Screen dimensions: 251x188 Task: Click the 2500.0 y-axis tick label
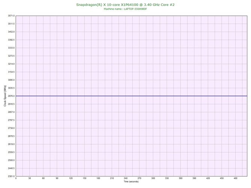(11, 160)
